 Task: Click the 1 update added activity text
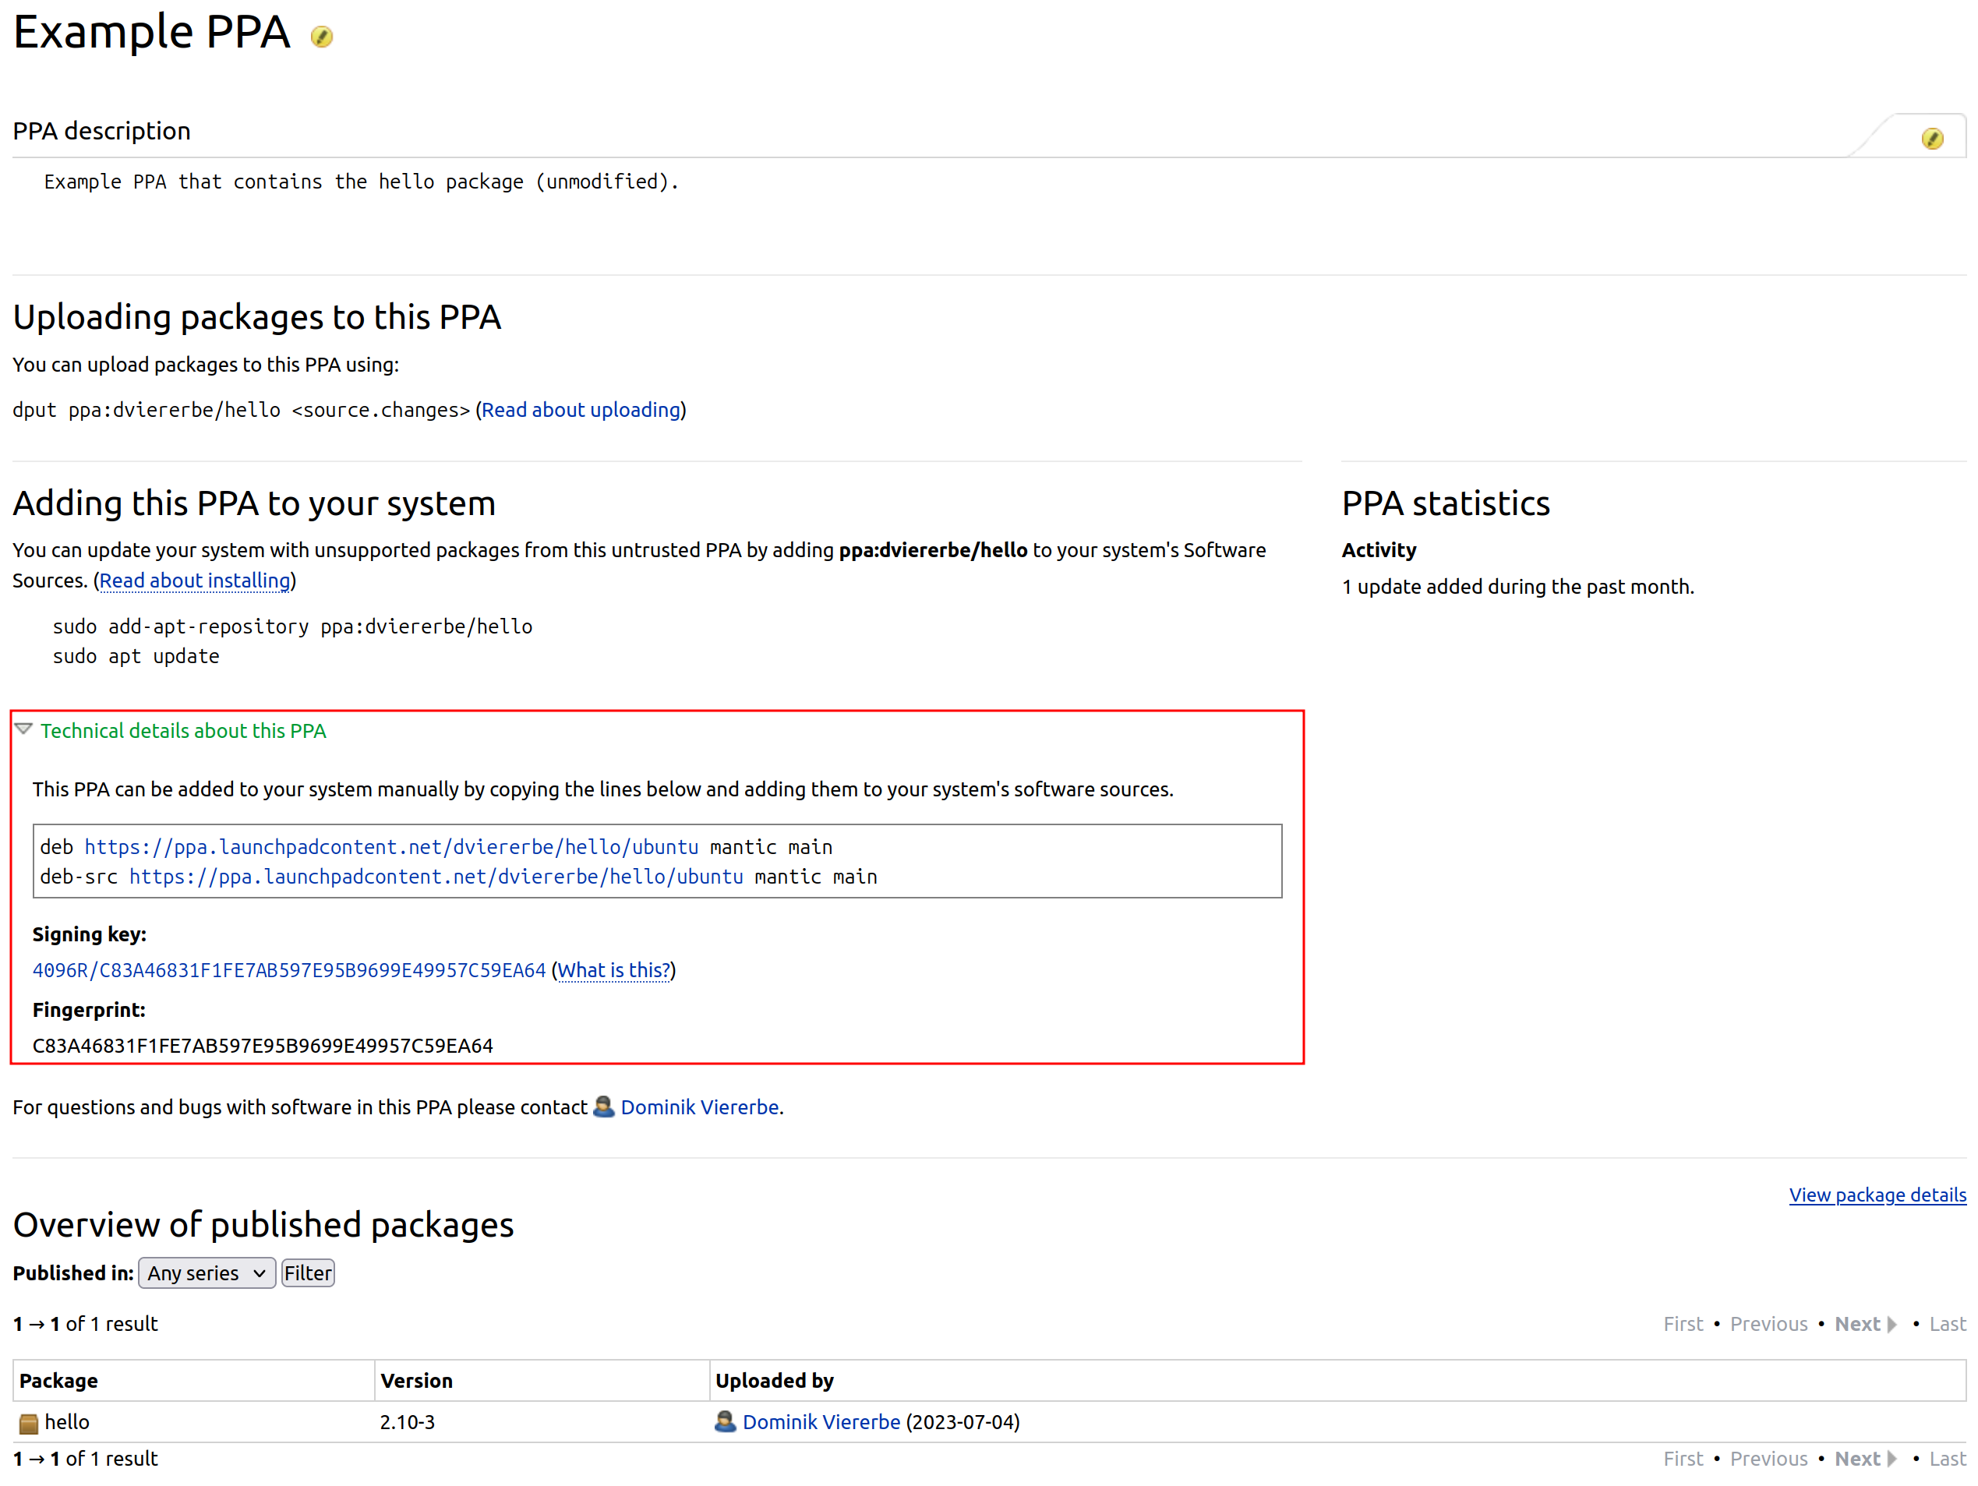[1517, 587]
